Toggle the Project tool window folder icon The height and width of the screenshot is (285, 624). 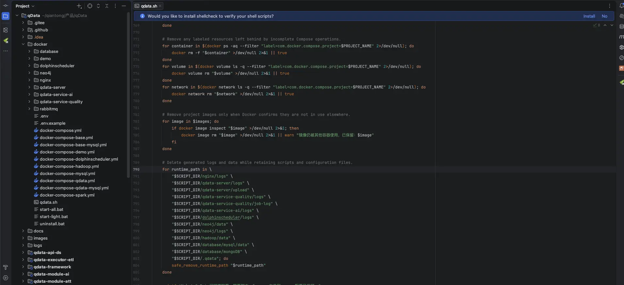[6, 16]
